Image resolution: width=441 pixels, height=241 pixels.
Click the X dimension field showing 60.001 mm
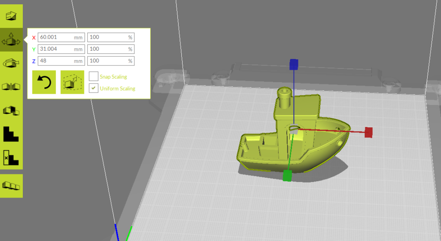(61, 37)
